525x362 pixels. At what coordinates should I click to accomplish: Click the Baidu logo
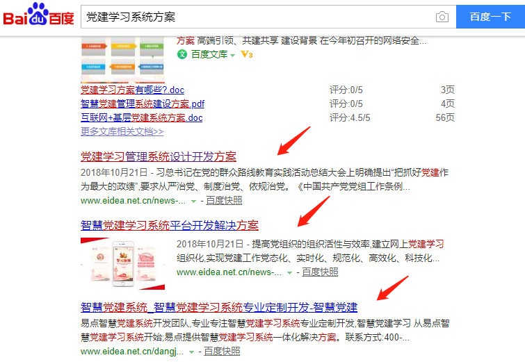pos(38,14)
